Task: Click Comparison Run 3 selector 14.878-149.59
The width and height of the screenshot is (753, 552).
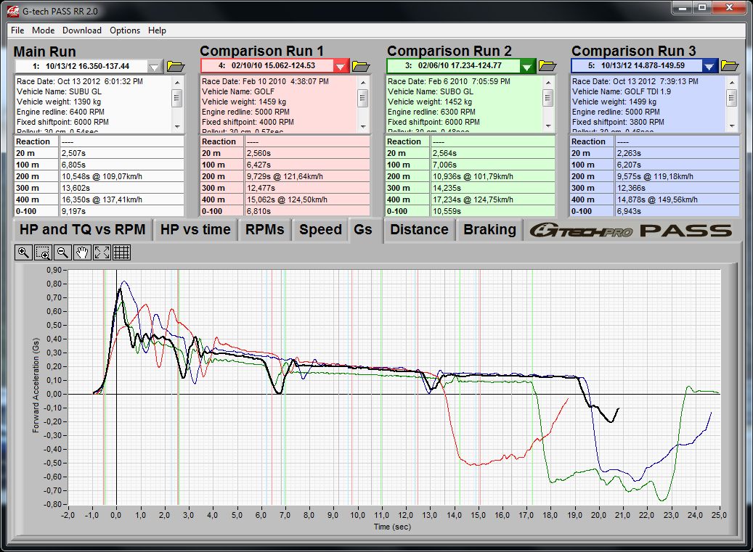Action: [x=636, y=66]
